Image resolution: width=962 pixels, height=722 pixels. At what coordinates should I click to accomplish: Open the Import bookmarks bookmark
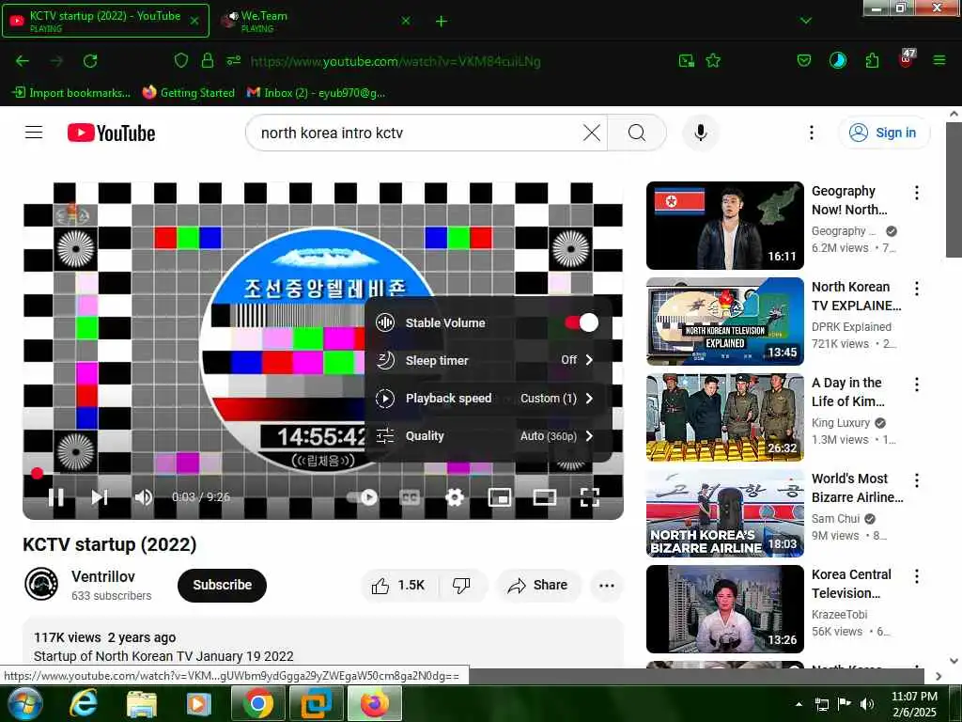[71, 93]
